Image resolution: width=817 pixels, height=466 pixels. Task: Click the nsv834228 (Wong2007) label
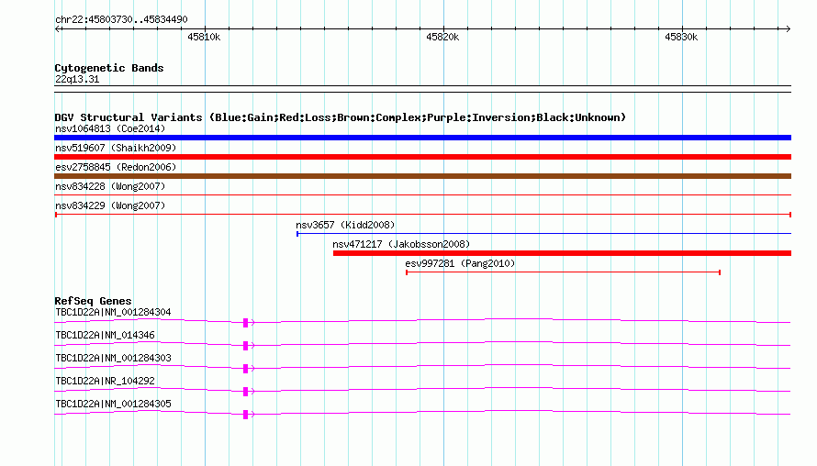coord(110,186)
